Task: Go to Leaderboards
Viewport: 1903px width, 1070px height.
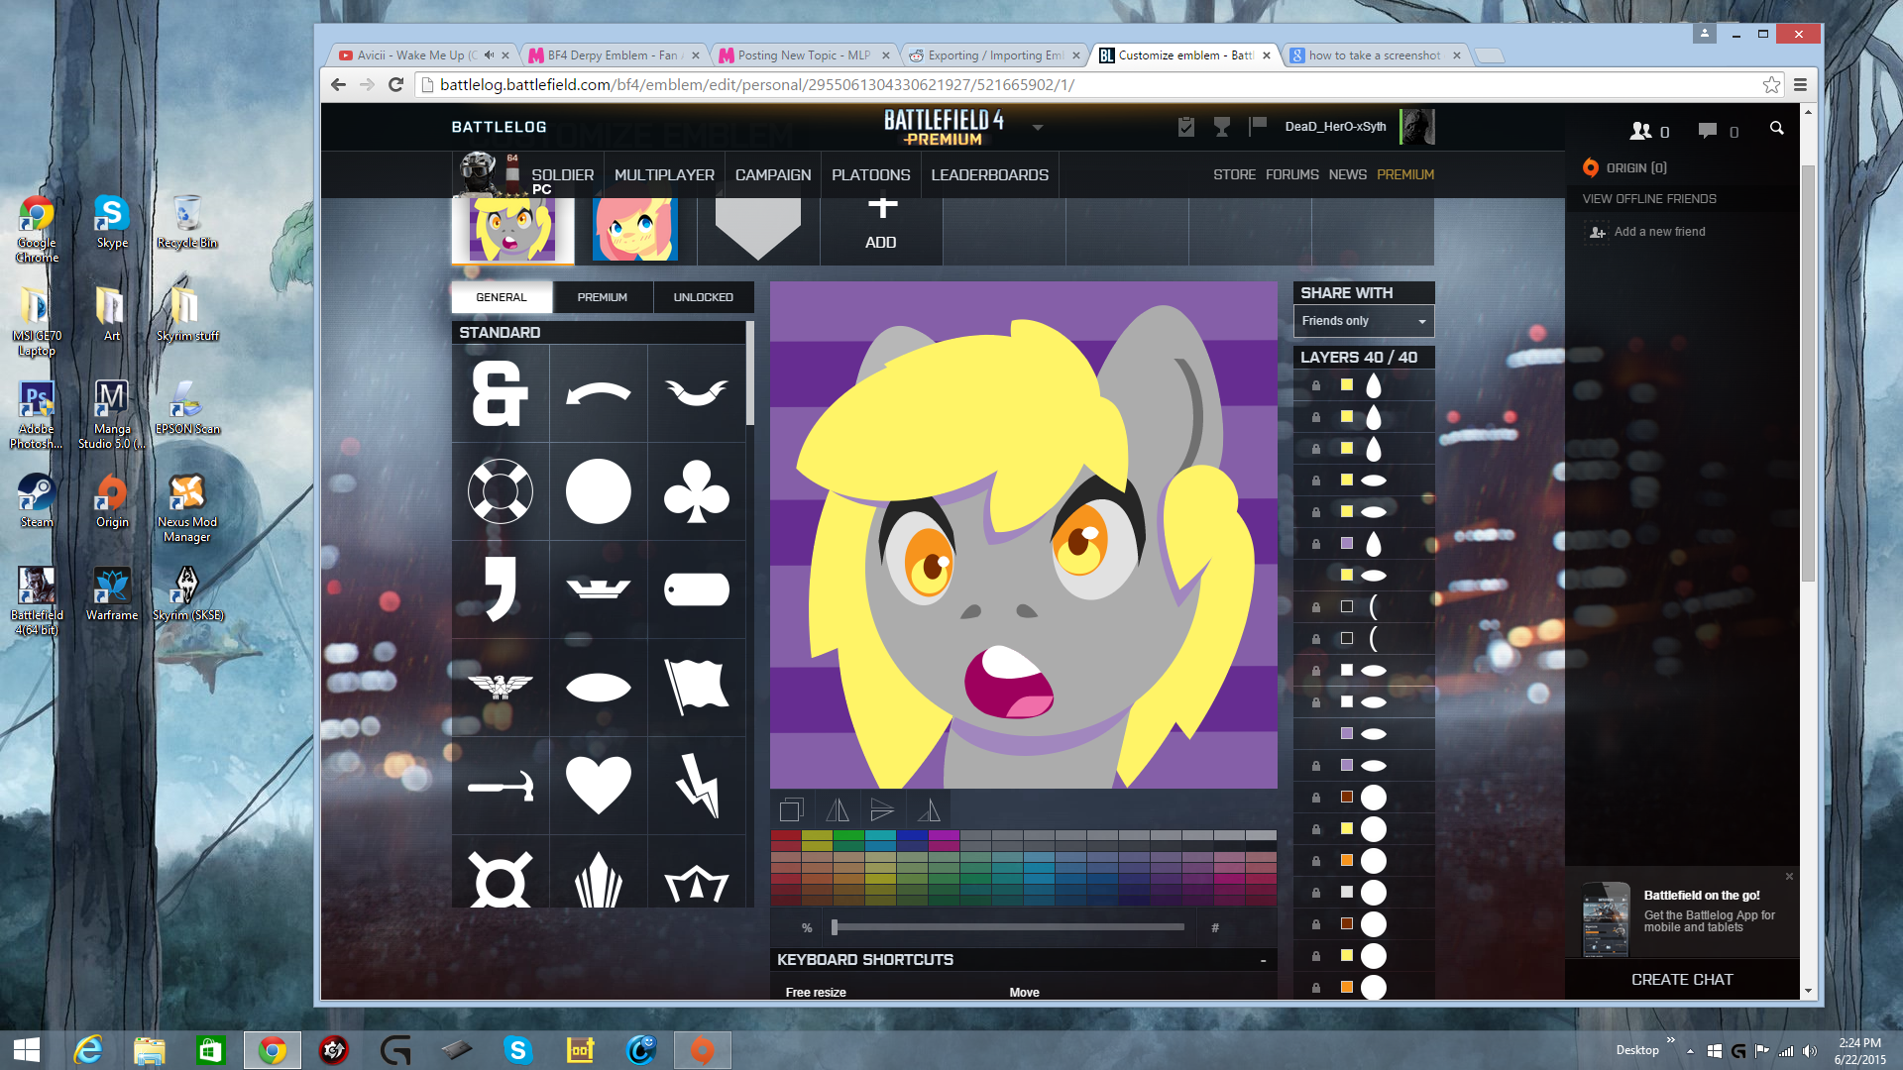Action: pyautogui.click(x=989, y=174)
